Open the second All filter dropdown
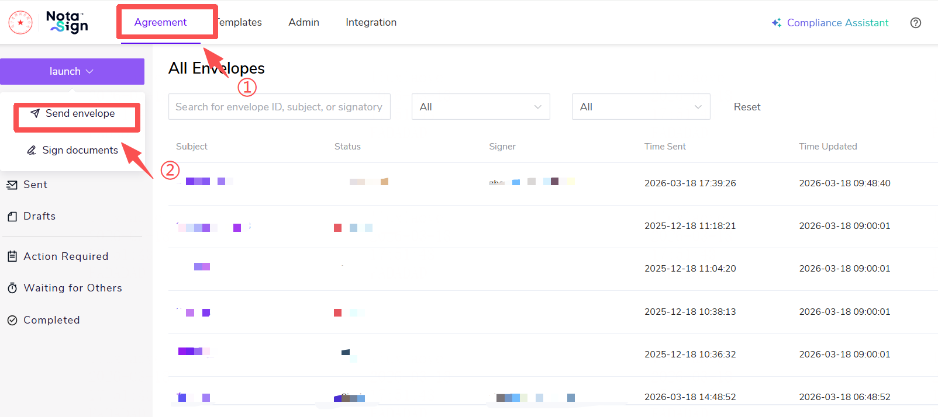 [x=640, y=107]
